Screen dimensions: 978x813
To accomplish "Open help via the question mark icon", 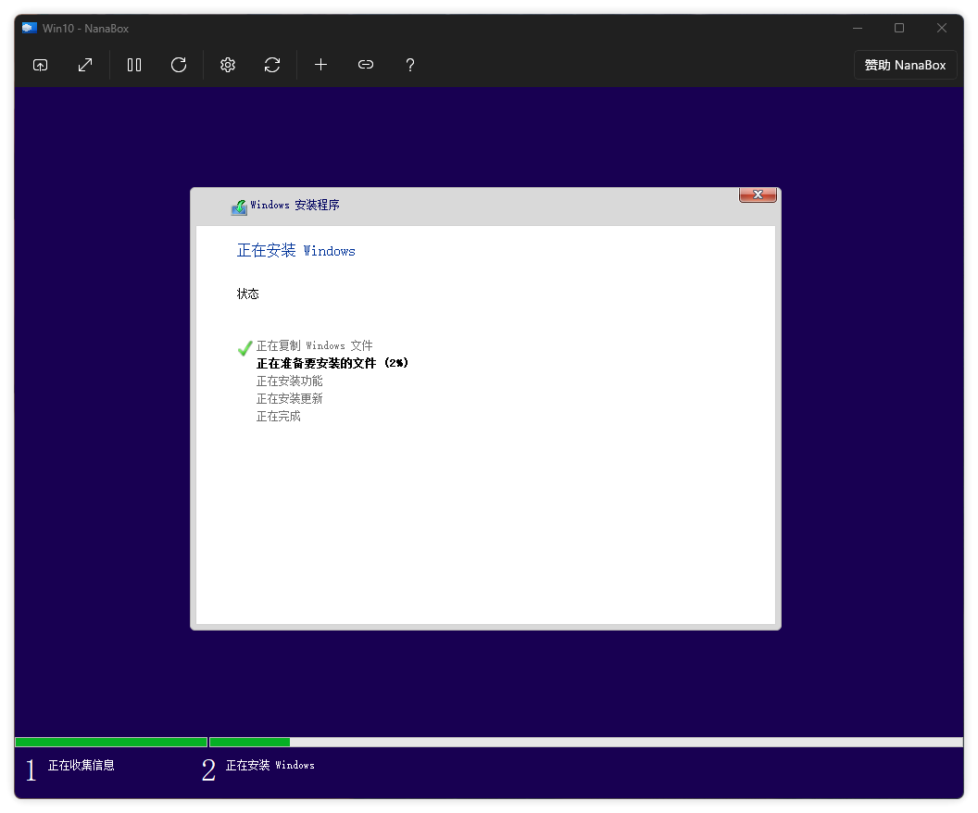I will pos(410,65).
